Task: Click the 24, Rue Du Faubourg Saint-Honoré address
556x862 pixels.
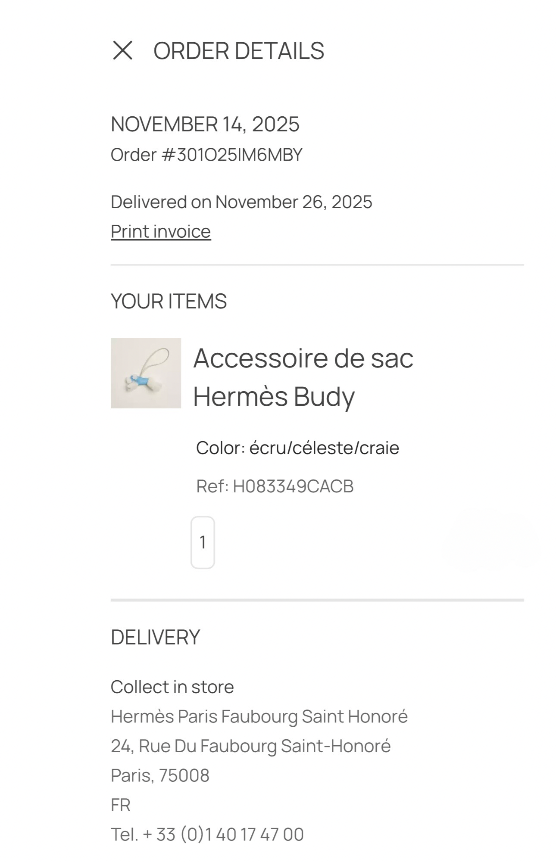Action: coord(250,746)
